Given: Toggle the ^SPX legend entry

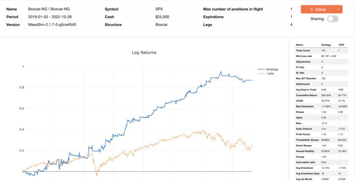Looking at the screenshot, I should pos(270,73).
